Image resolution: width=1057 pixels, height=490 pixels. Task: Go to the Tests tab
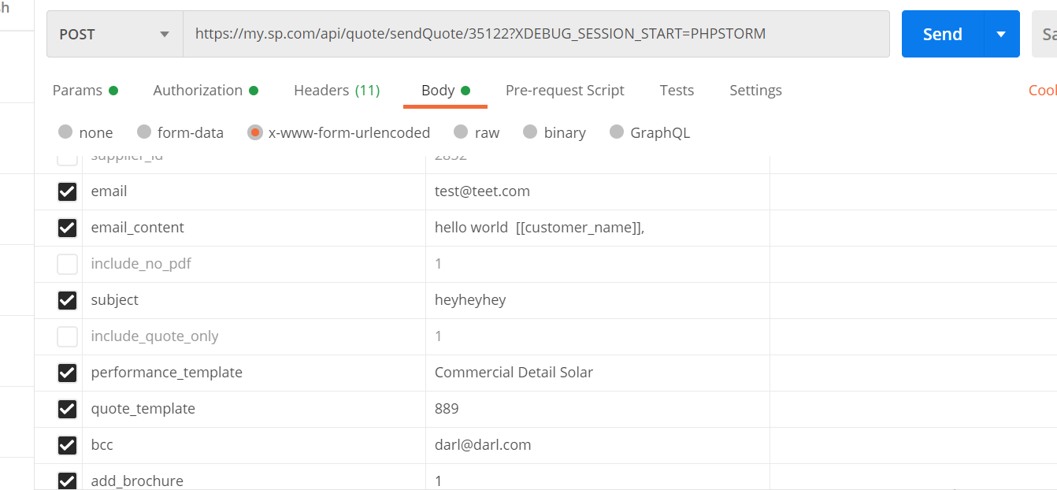tap(677, 91)
